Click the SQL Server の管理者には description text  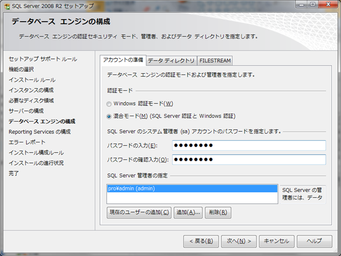[303, 194]
